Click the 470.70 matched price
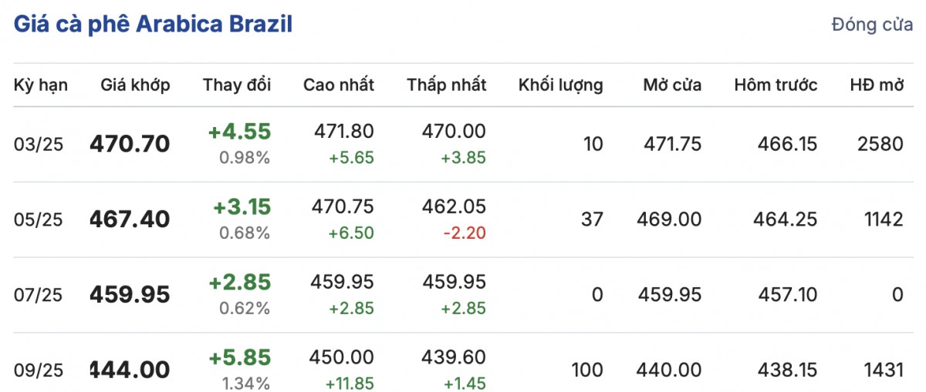 click(x=130, y=144)
